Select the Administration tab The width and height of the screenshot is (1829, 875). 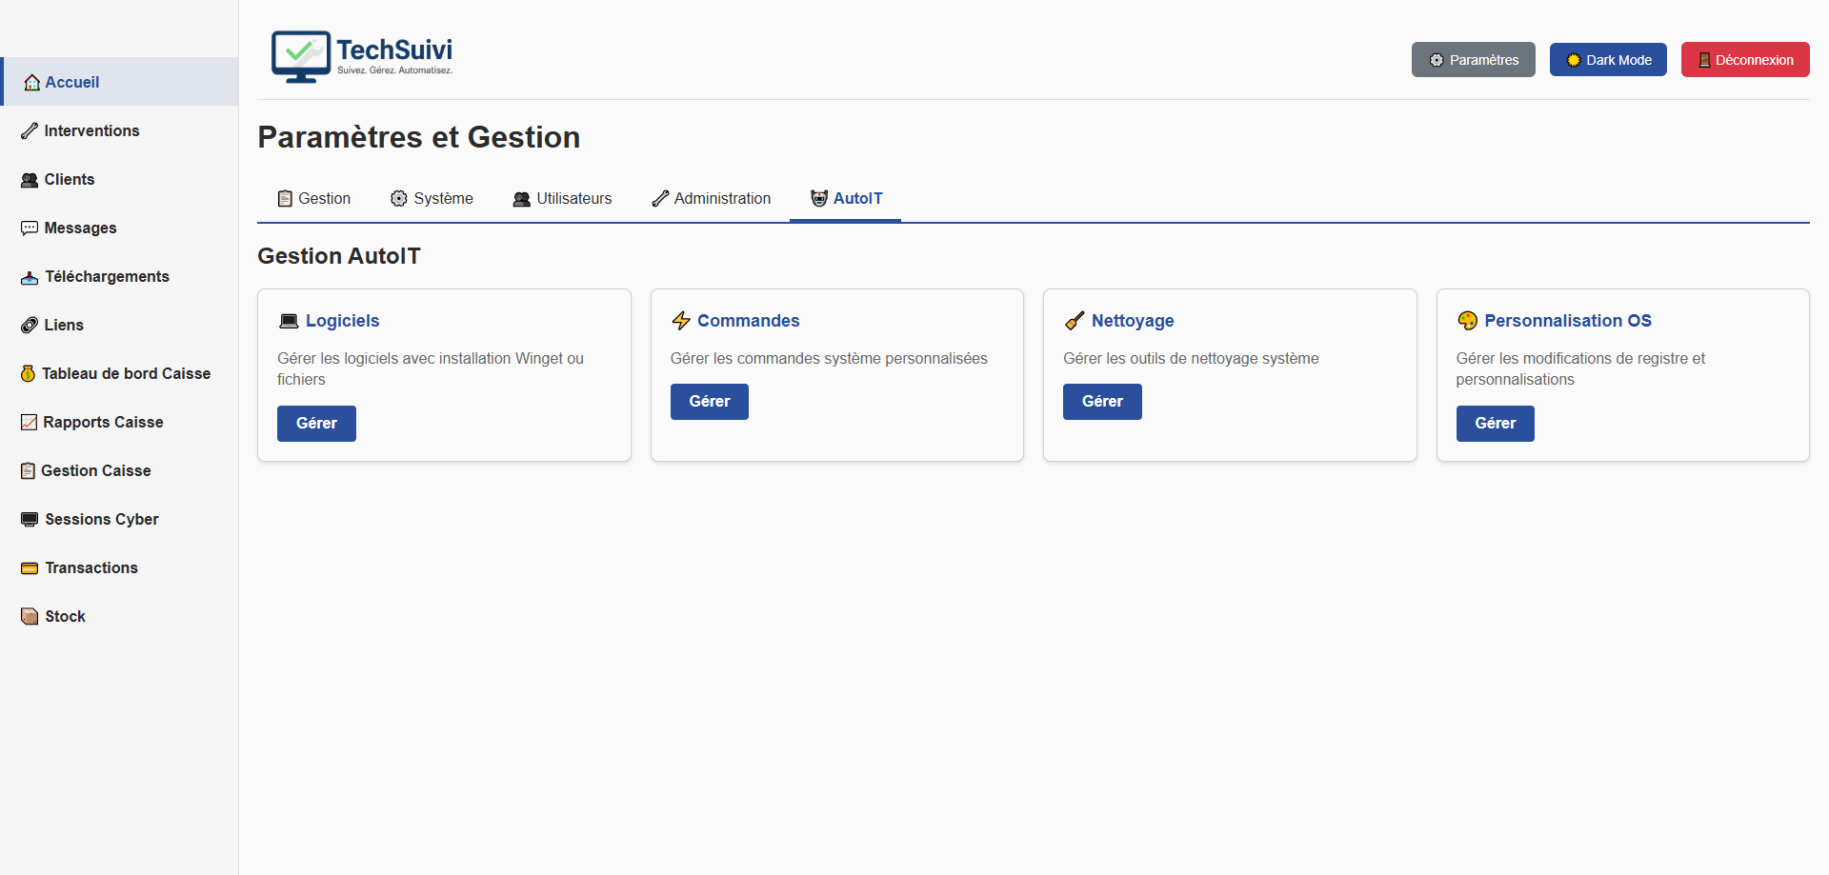tap(711, 199)
